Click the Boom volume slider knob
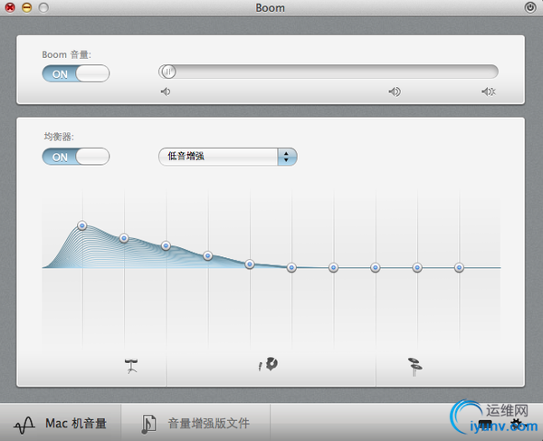 (x=168, y=72)
